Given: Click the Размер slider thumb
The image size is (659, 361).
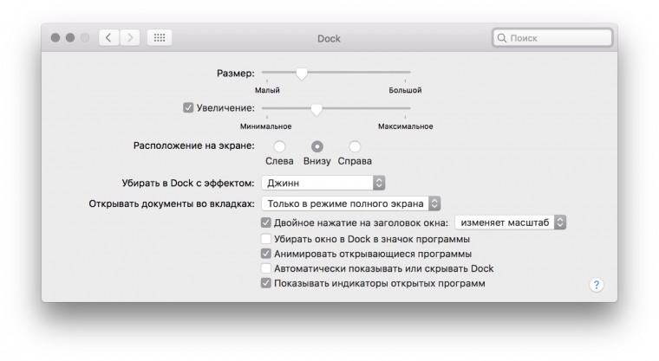Looking at the screenshot, I should (x=302, y=74).
